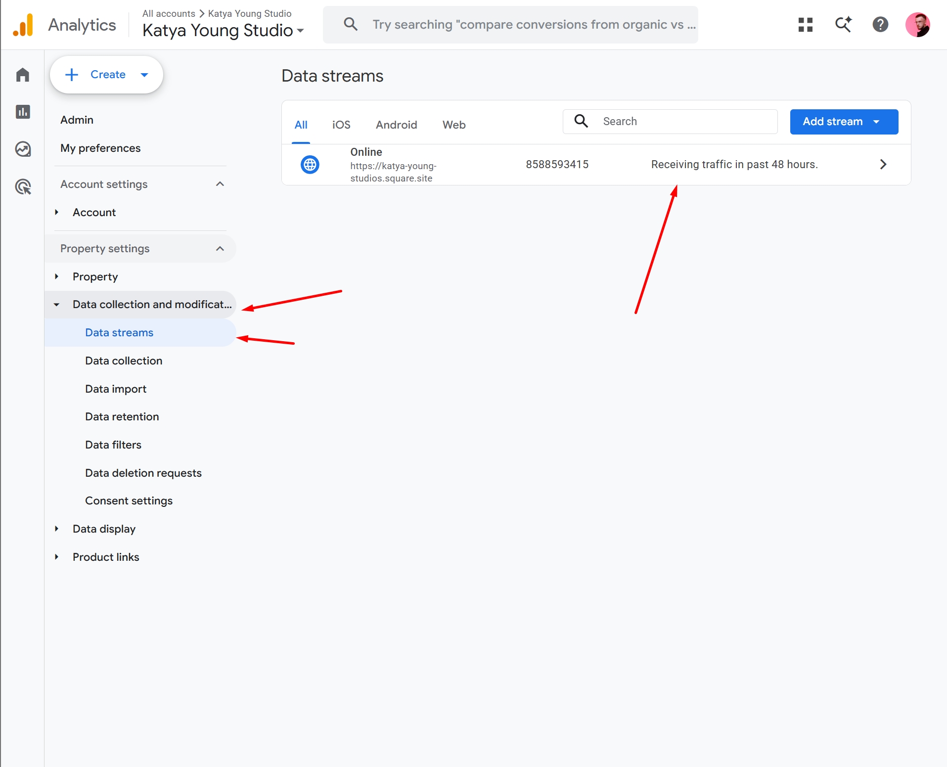
Task: Open Data streams menu item
Action: tap(140, 332)
